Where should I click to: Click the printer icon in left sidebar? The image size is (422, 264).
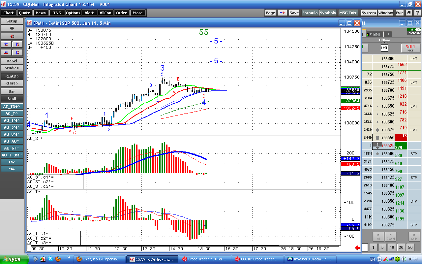12,28
